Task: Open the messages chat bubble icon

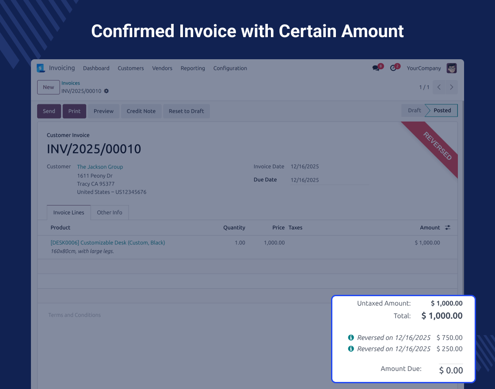Action: (x=376, y=68)
